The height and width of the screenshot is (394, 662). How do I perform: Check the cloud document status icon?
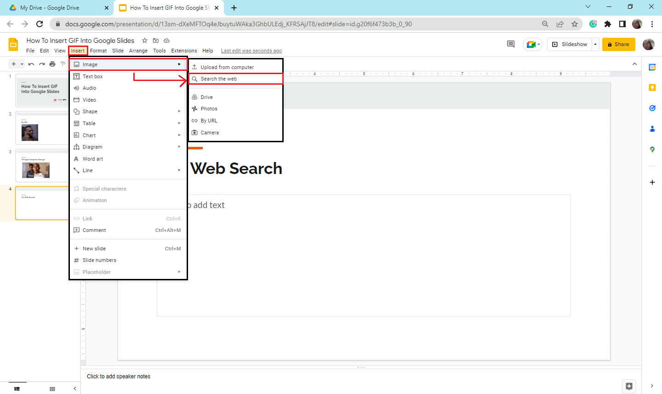166,41
